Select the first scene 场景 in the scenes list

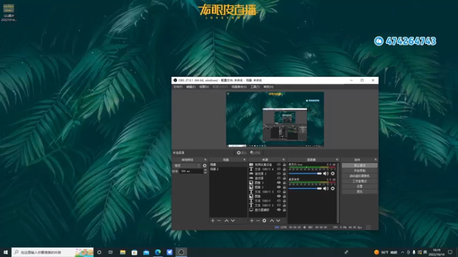click(228, 164)
